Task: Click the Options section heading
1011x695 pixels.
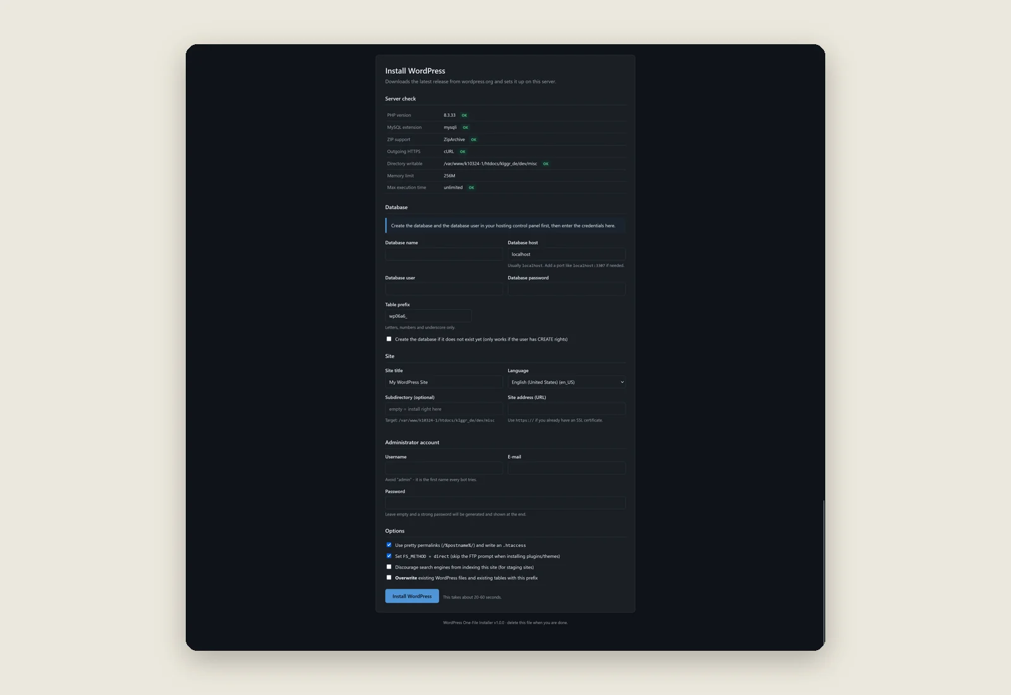Action: coord(395,531)
